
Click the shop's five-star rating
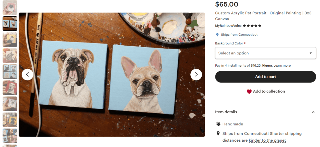pos(252,26)
